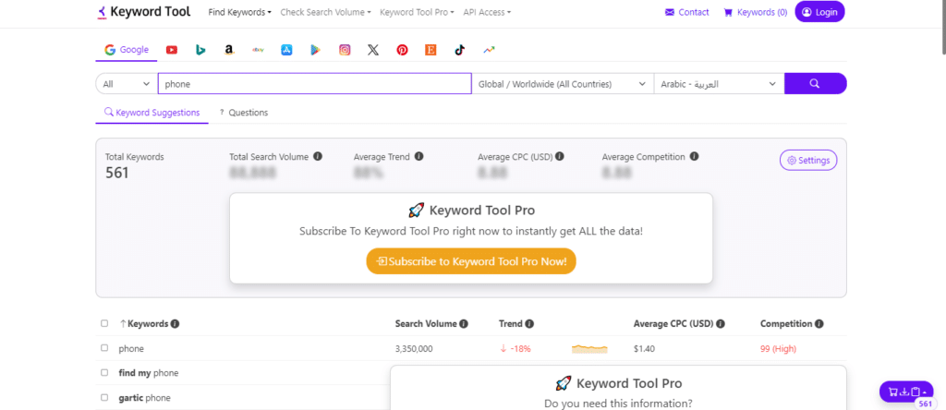Viewport: 946px width, 410px height.
Task: Expand the 'All' search type dropdown
Action: coord(127,84)
